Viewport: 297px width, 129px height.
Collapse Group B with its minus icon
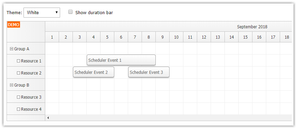pos(11,85)
